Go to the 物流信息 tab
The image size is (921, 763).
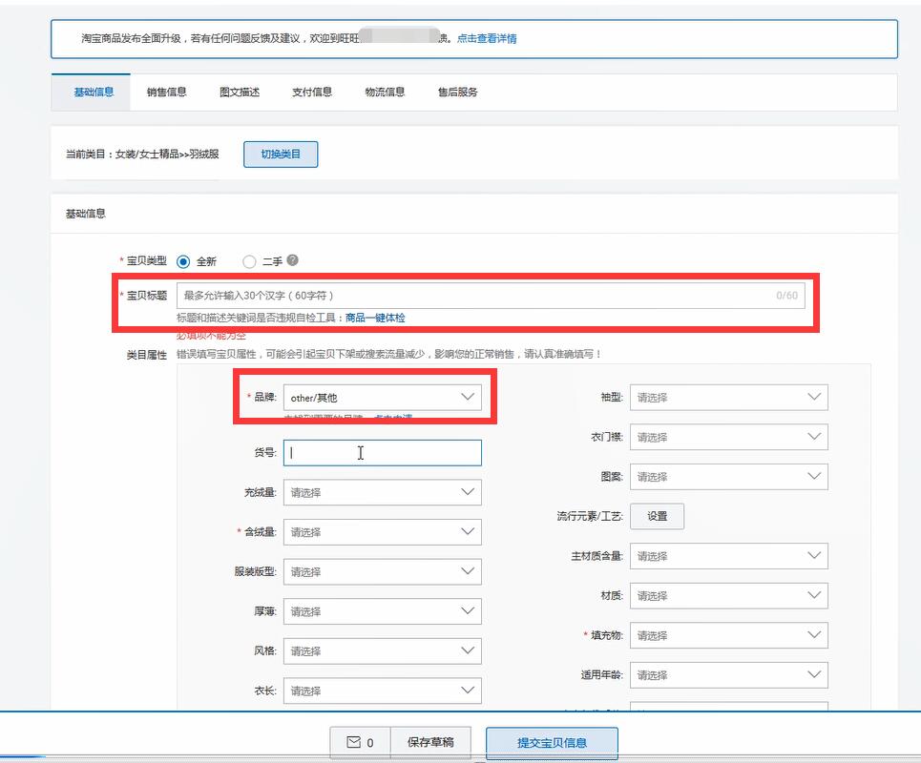(x=385, y=93)
